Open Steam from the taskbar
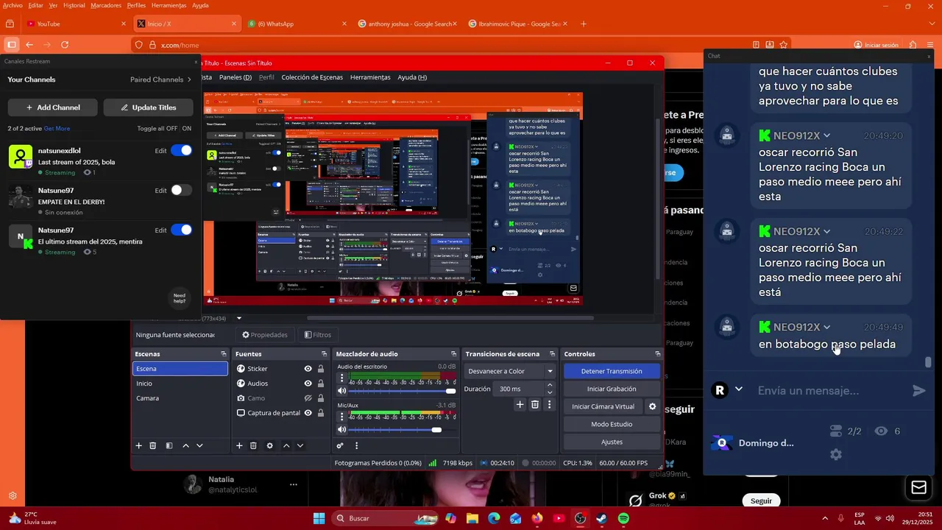Viewport: 942px width, 530px height. (x=602, y=518)
